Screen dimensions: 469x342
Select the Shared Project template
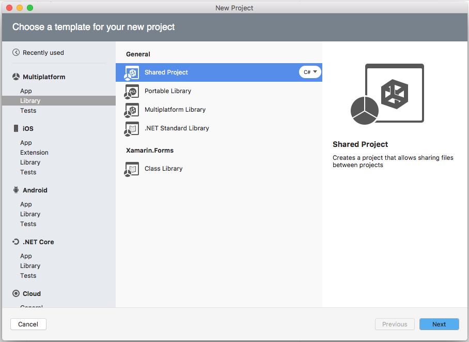click(219, 72)
